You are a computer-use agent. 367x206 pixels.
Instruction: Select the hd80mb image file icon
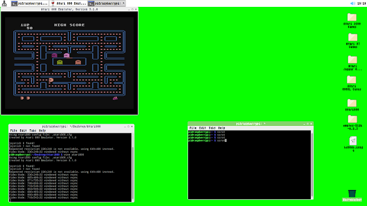pos(353,141)
